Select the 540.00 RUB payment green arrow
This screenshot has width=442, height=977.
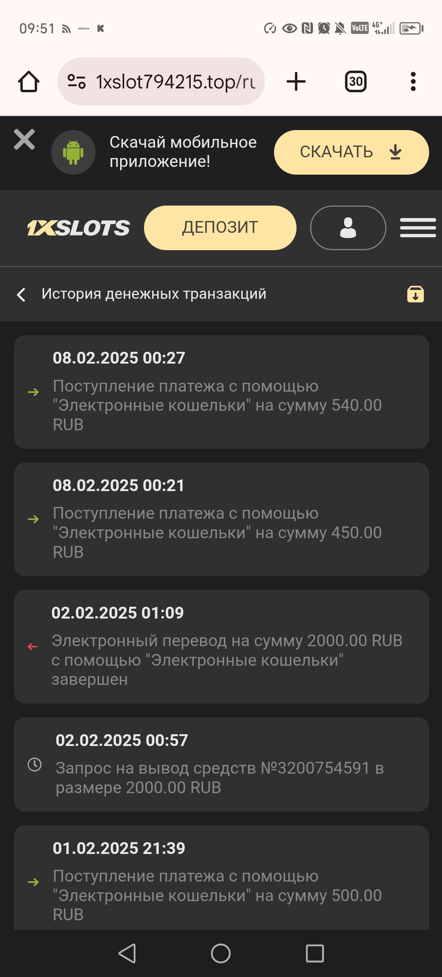coord(34,392)
